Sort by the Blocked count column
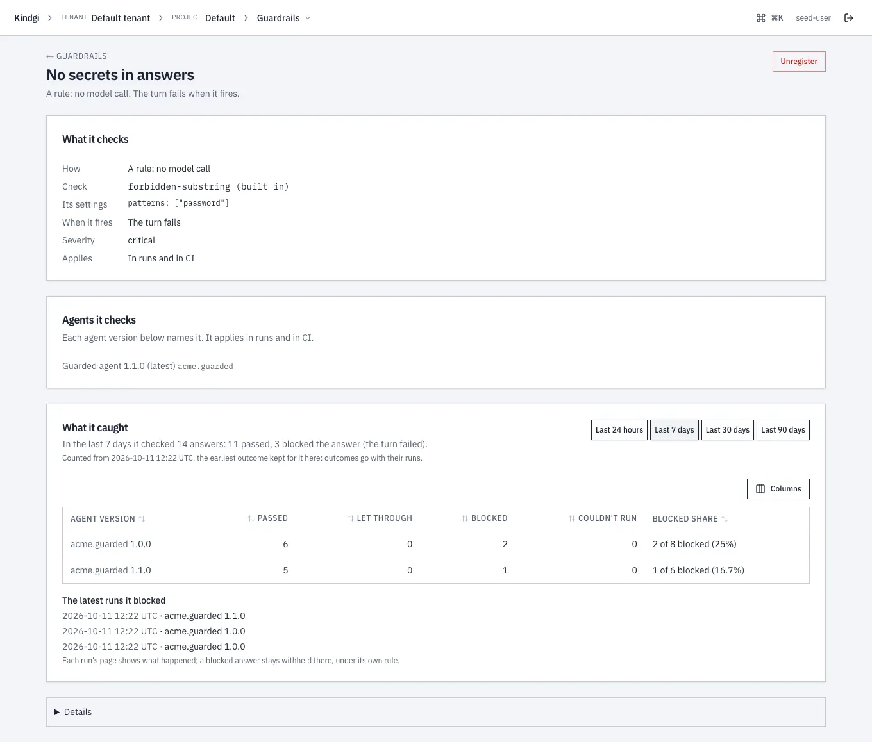This screenshot has height=742, width=872. [x=484, y=518]
